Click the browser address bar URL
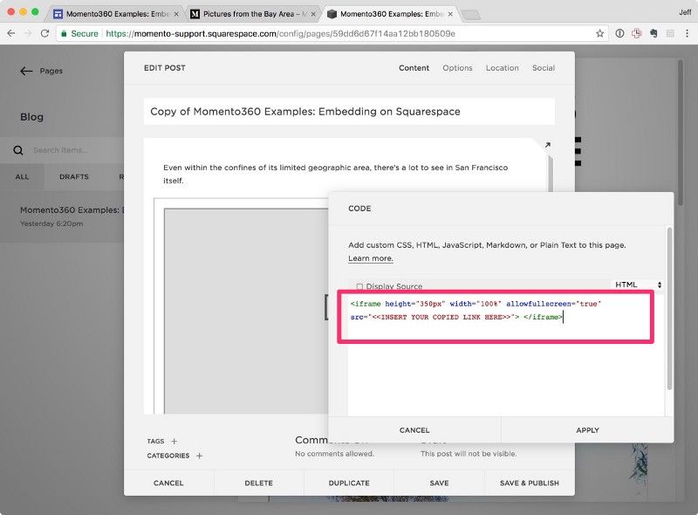Screen dimensions: 698x515 click(280, 33)
